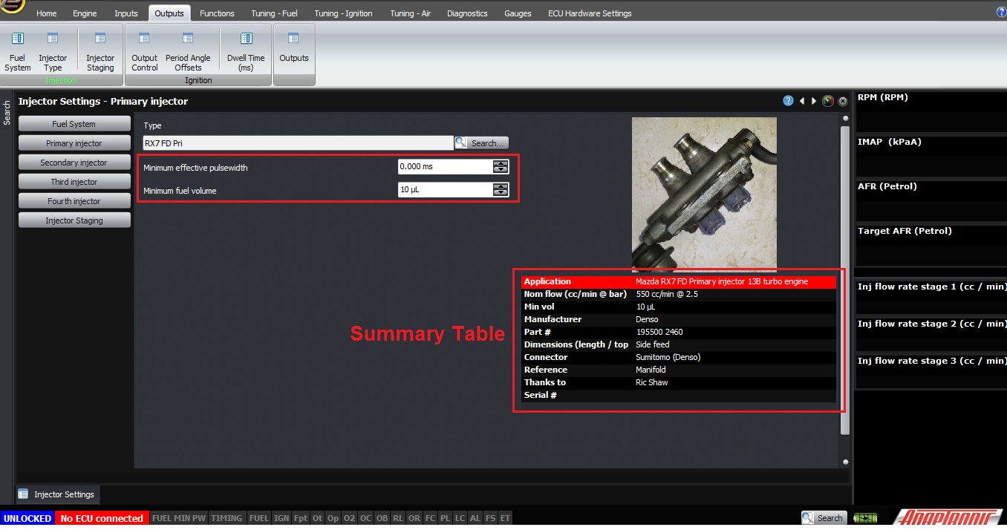Select the Fourth injector sidebar button
Image resolution: width=1007 pixels, height=530 pixels.
74,201
